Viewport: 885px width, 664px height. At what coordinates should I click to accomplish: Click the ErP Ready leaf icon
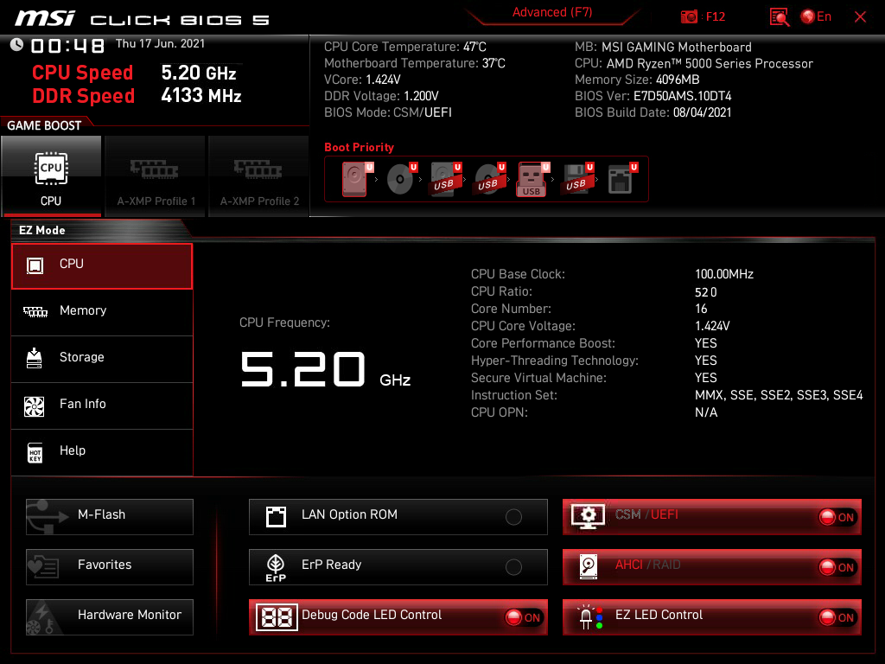point(276,566)
